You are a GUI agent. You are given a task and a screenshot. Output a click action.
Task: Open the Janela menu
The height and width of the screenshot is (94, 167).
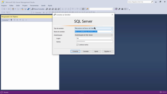[x=43, y=5]
